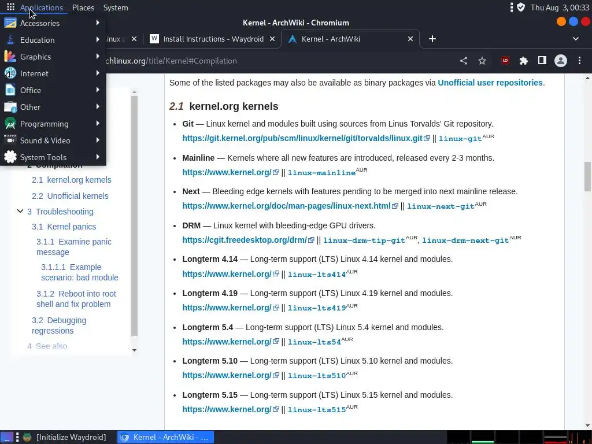Open the Office application category
The height and width of the screenshot is (444, 592).
(53, 90)
